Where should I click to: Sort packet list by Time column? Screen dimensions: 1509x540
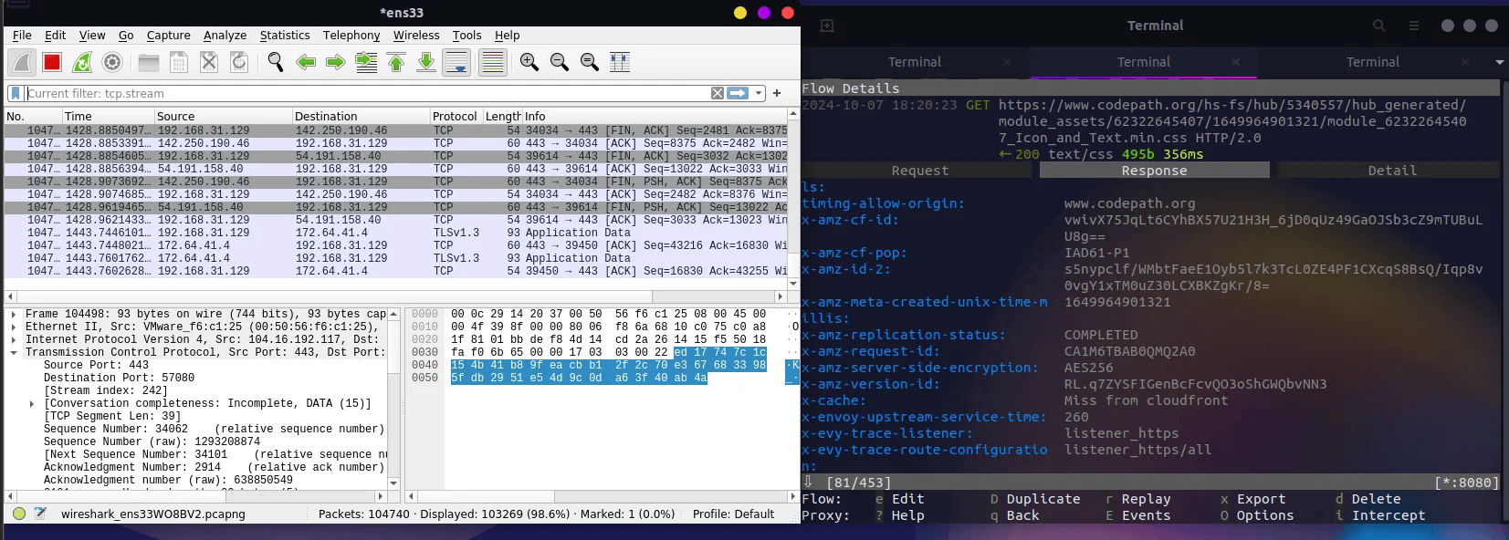click(x=108, y=116)
